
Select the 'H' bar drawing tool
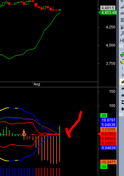tap(122, 40)
